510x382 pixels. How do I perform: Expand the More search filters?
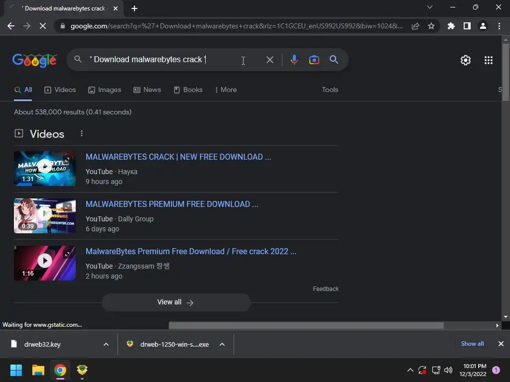coord(226,90)
